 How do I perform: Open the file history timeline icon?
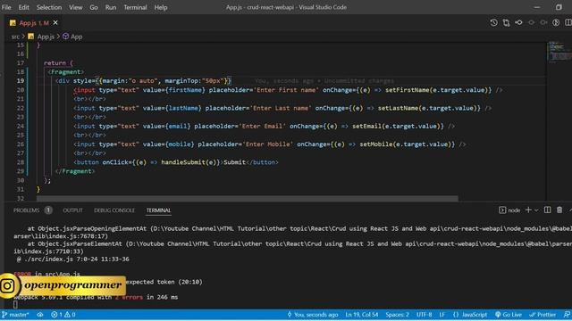coord(493,22)
